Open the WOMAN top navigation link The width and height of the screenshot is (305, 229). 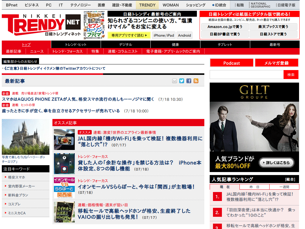click(x=171, y=5)
